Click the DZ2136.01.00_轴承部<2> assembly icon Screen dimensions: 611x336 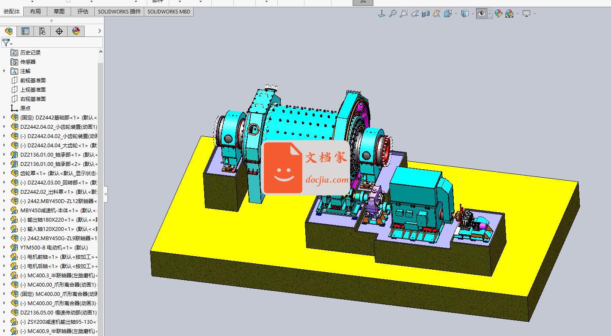pos(14,164)
